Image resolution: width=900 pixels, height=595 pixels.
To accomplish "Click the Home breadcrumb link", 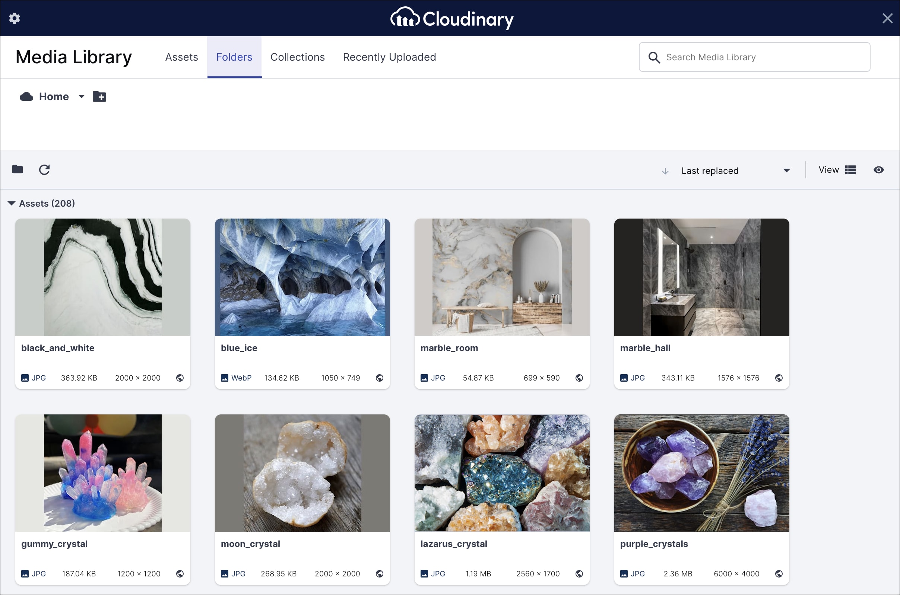I will click(54, 97).
